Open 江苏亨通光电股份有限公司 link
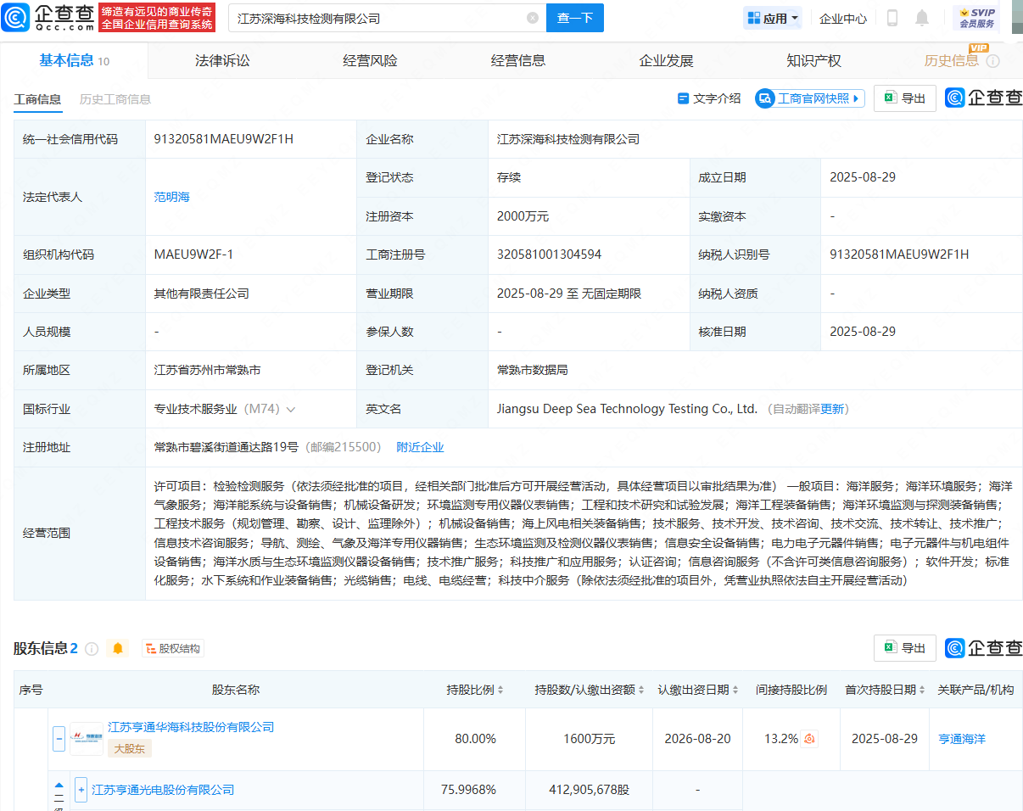 163,790
